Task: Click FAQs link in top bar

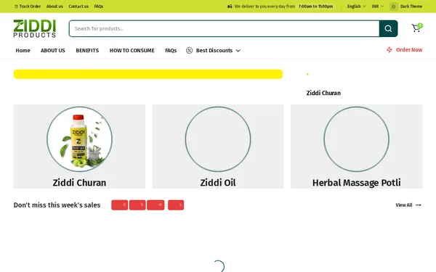Action: pos(98,6)
